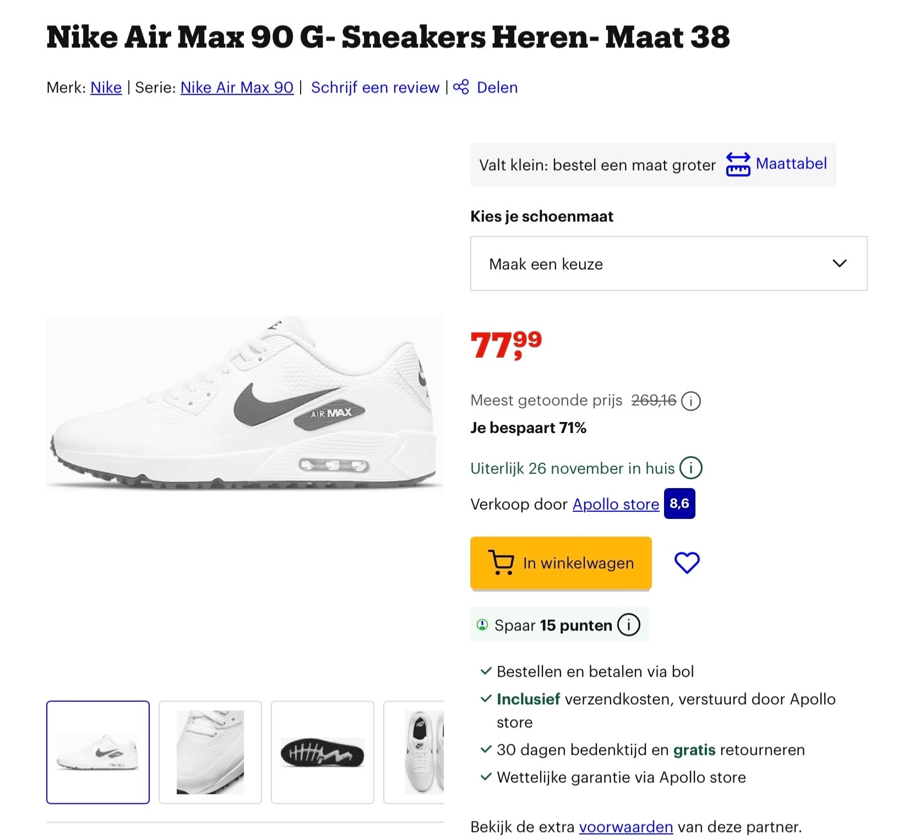Open the Nike Air Max 90 series link
Image resolution: width=903 pixels, height=838 pixels.
237,87
